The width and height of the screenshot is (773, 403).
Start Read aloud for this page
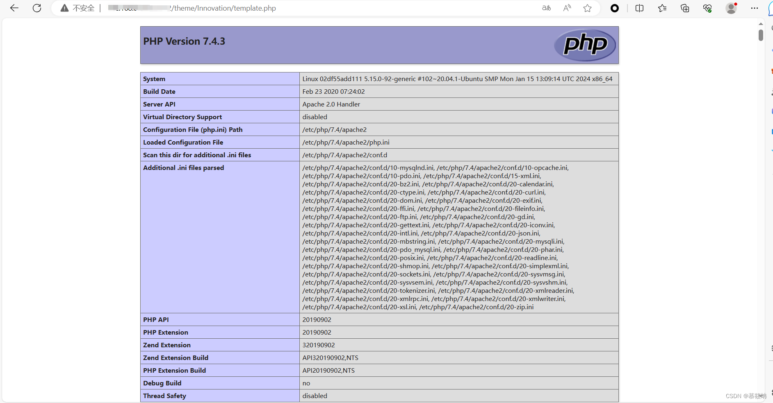(567, 8)
